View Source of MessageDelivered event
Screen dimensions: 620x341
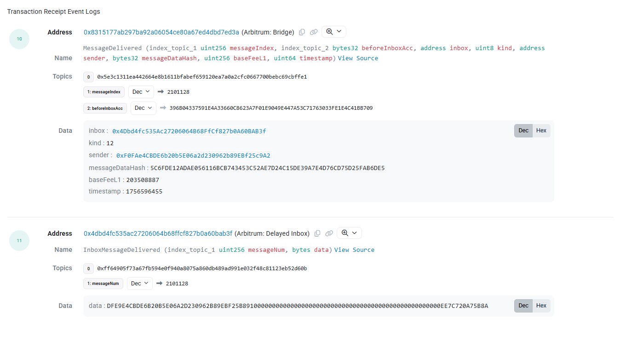click(x=358, y=58)
